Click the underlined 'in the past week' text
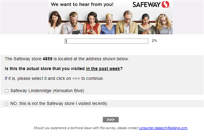 103,69
